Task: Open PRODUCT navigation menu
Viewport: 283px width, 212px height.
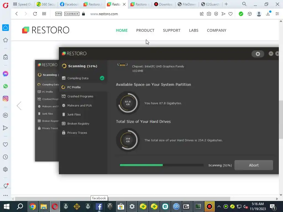Action: [x=145, y=30]
